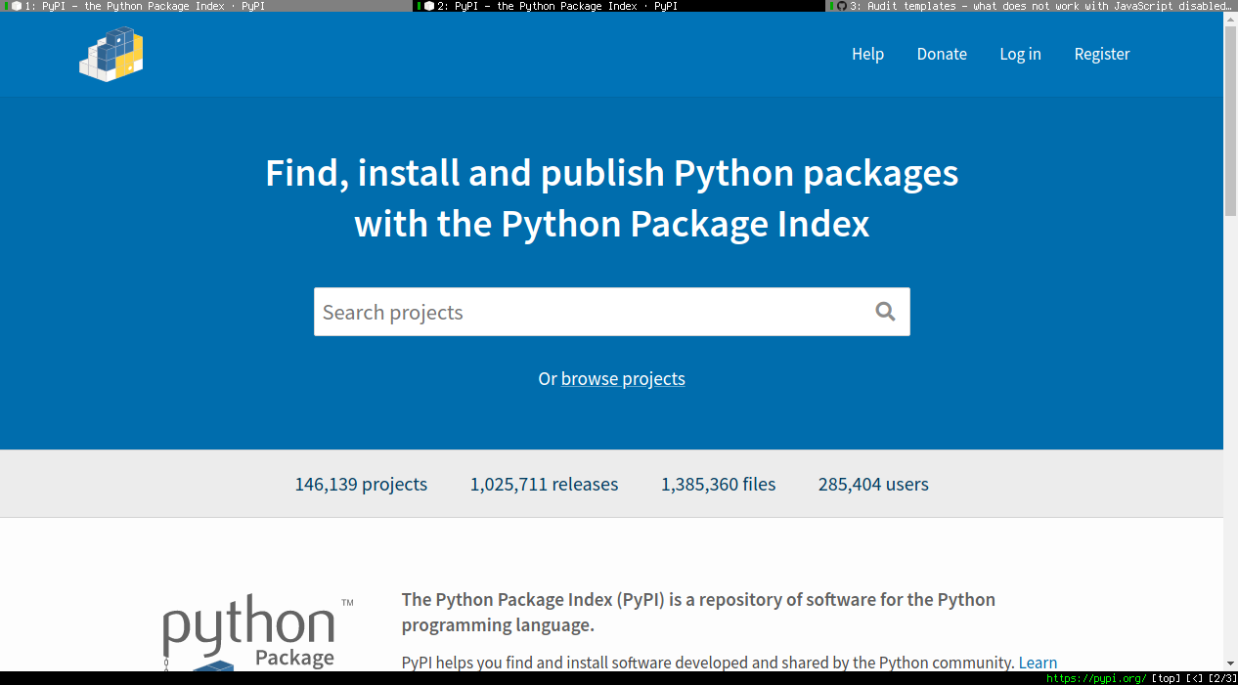Viewport: 1238px width, 685px height.
Task: Click The Python Package Index (PyPI) bold description
Action: coord(698,612)
